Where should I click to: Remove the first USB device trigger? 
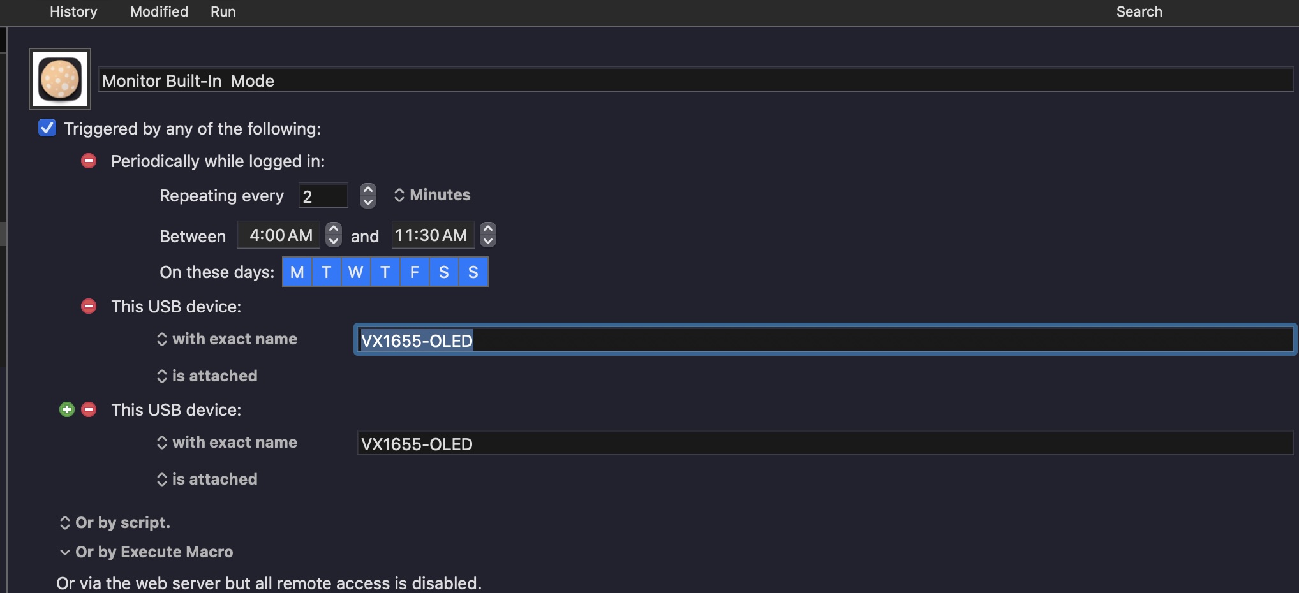click(89, 307)
